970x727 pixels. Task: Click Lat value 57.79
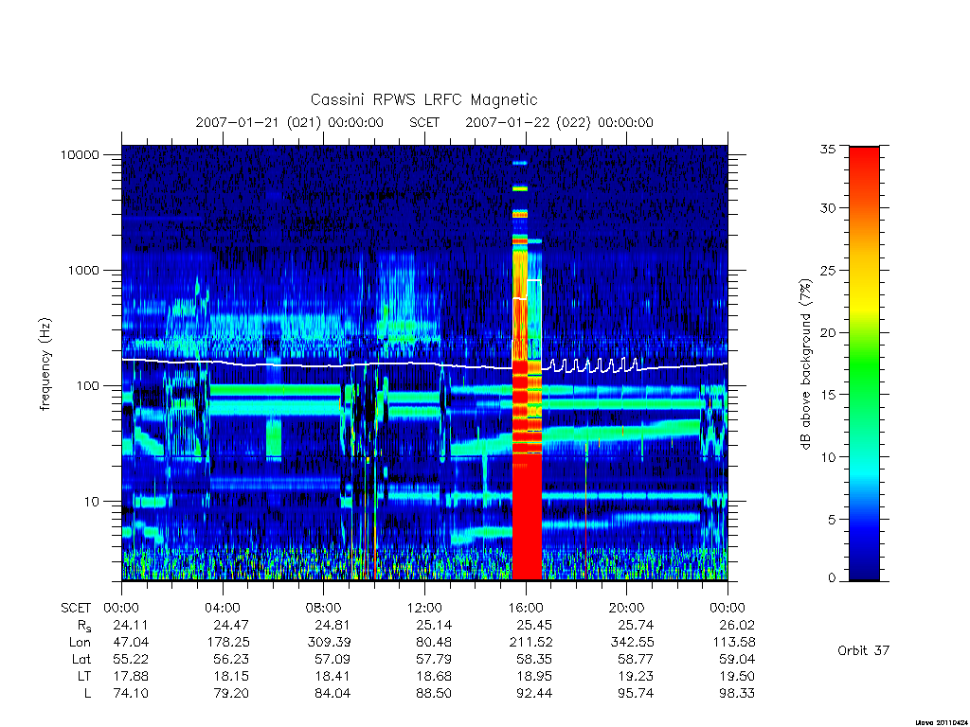click(434, 660)
